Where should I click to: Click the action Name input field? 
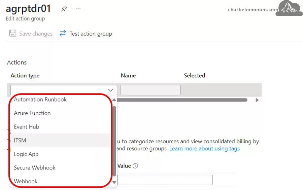tap(150, 90)
